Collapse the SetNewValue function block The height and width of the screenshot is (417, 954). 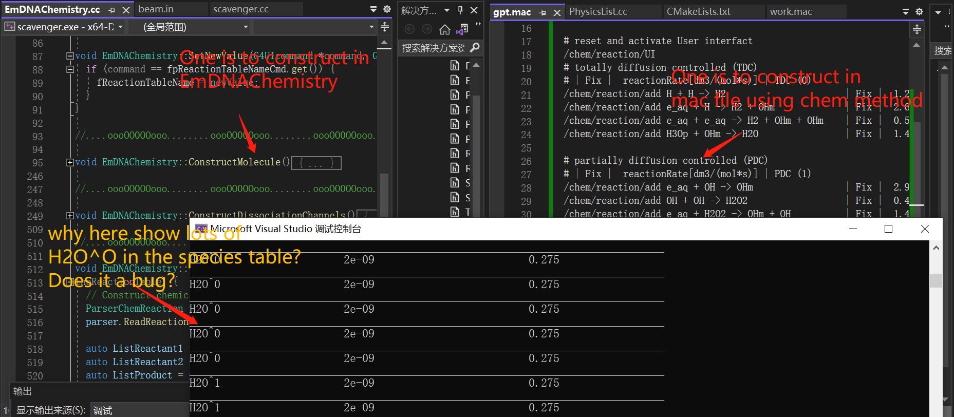70,56
